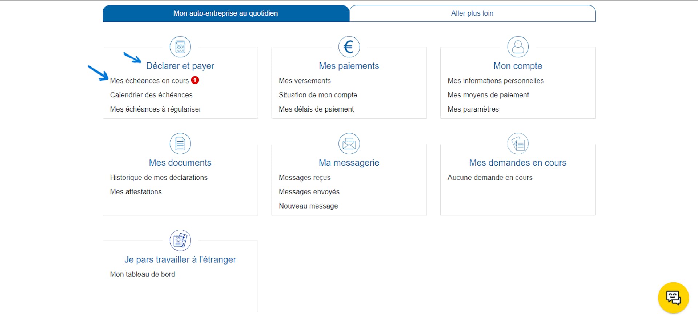Open the Ma messagerie heading
Viewport: 698px width, 323px height.
point(349,163)
